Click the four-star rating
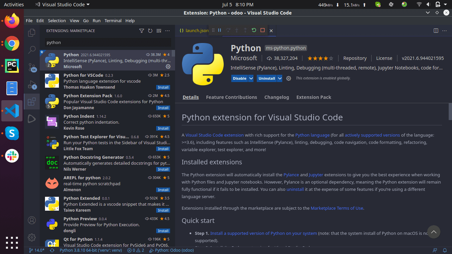This screenshot has height=254, width=452. coord(320,58)
